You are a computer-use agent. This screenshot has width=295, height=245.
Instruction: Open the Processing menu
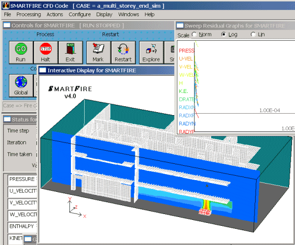[x=29, y=14]
